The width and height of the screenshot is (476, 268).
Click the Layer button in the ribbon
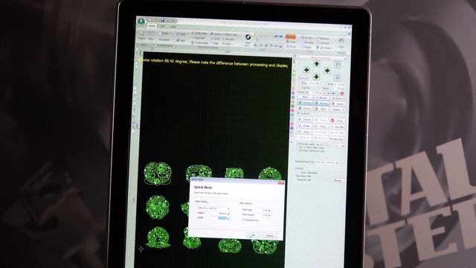coord(341,43)
